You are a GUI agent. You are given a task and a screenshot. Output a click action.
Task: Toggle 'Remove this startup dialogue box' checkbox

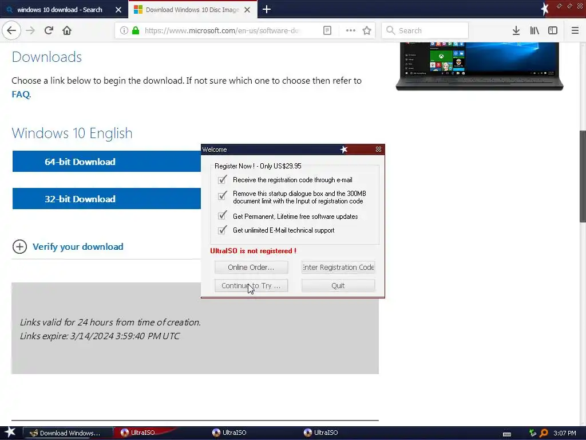coord(223,195)
